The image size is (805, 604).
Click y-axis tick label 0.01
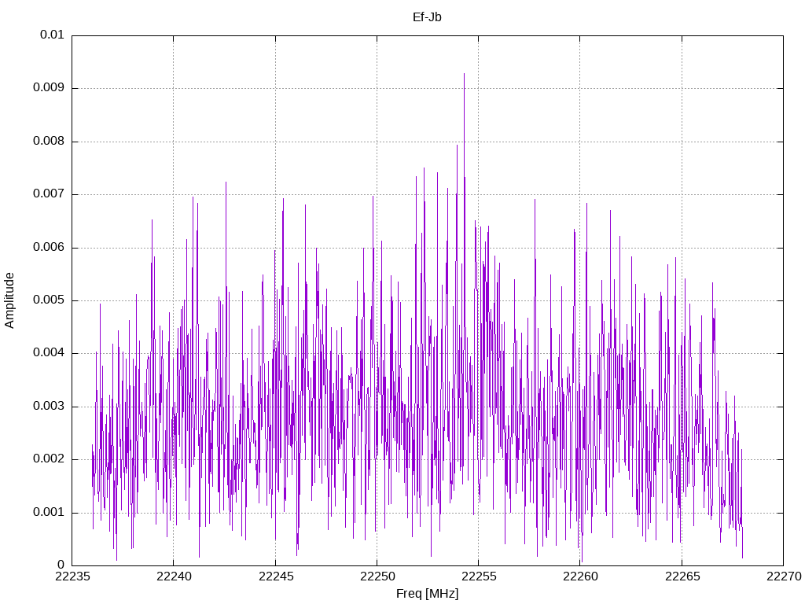tap(53, 35)
